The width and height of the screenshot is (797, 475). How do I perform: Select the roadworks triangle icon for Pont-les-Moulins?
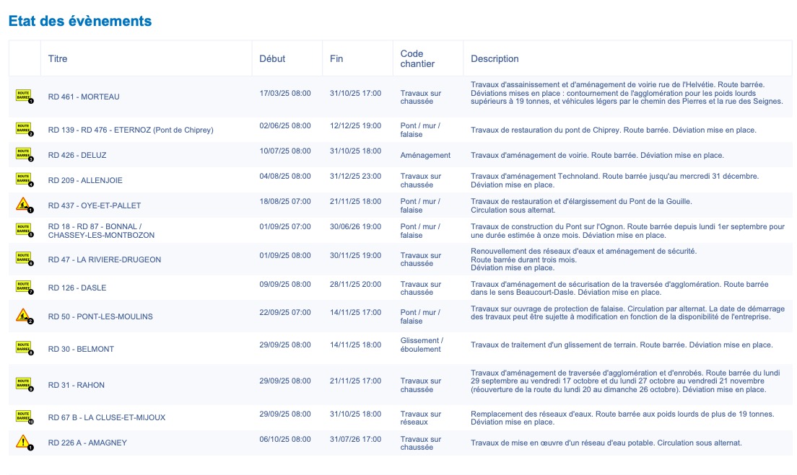tap(24, 316)
